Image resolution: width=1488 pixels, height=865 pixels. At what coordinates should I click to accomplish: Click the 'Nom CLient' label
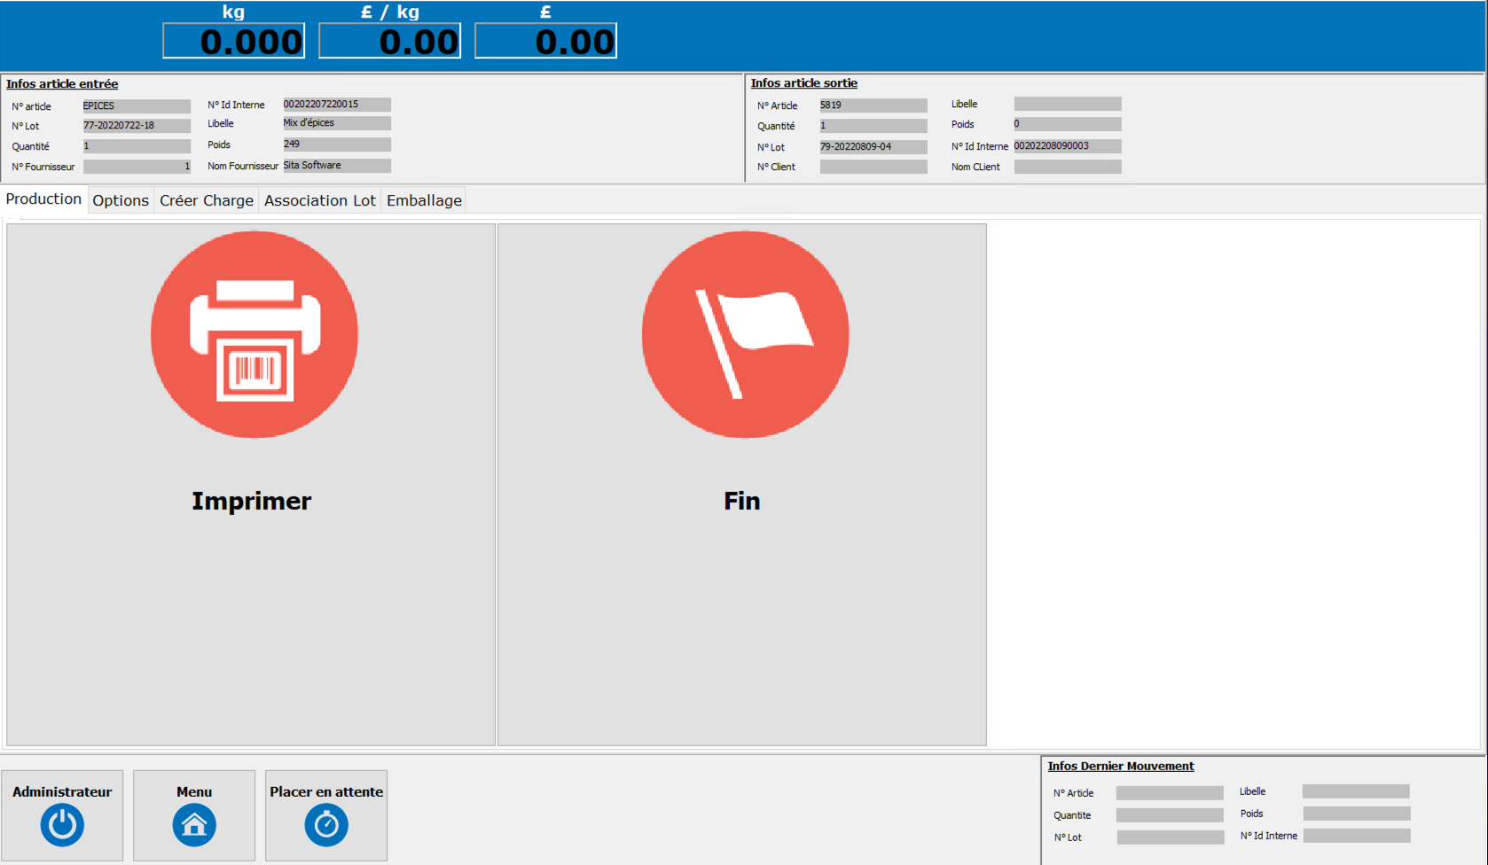975,167
